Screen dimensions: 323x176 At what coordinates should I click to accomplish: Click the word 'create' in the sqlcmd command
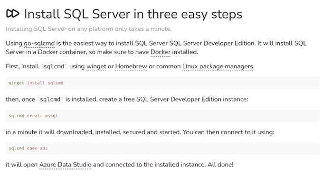tap(35, 116)
